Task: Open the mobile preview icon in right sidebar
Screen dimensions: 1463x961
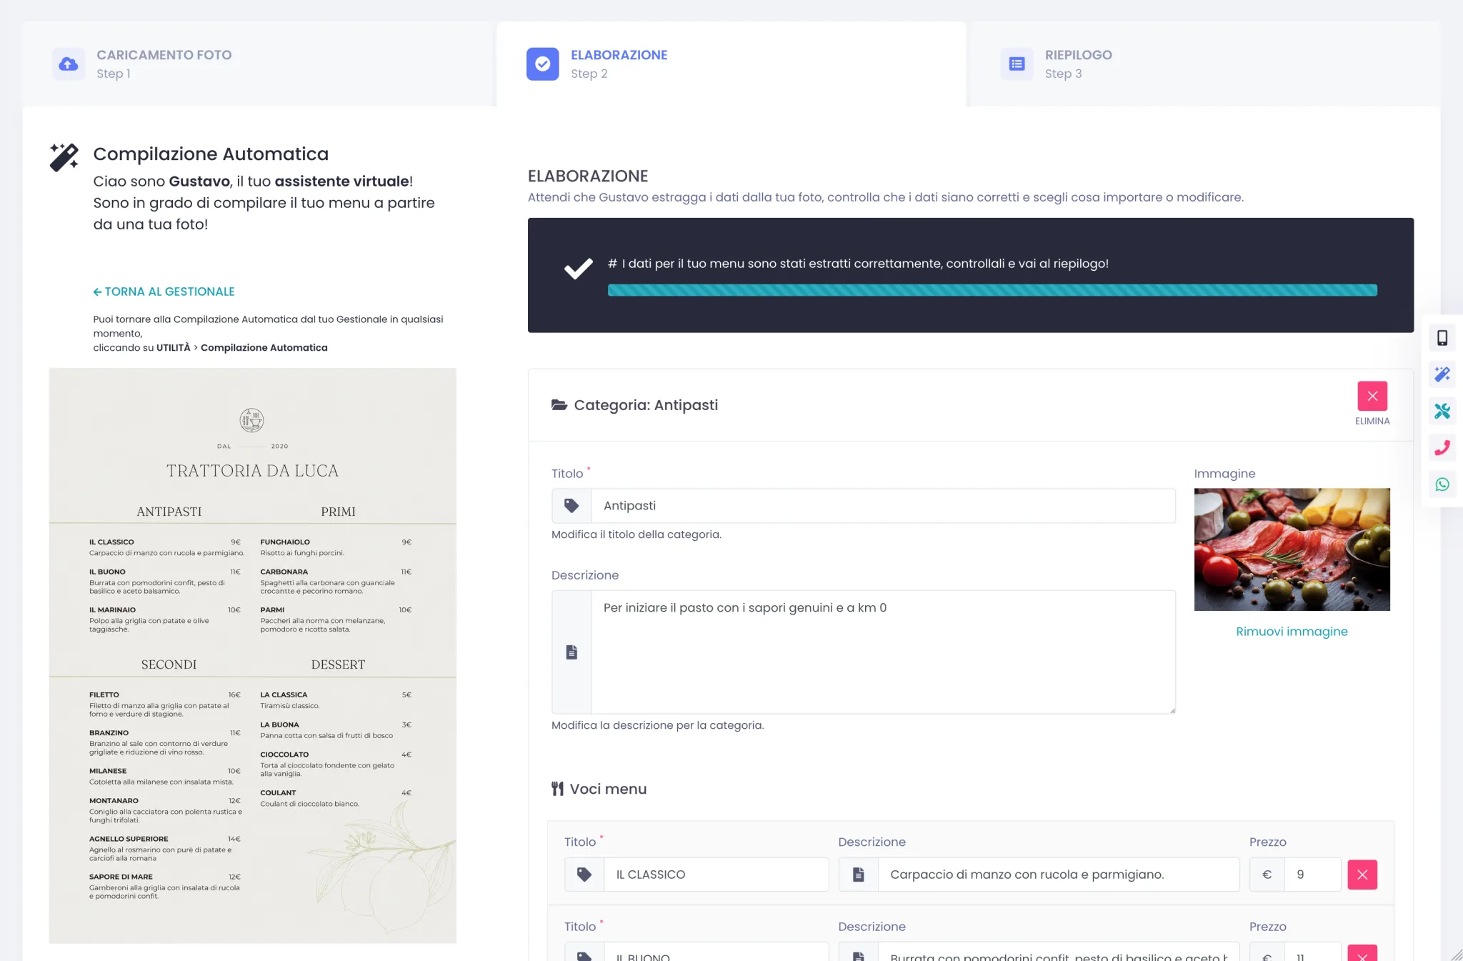Action: pyautogui.click(x=1442, y=338)
